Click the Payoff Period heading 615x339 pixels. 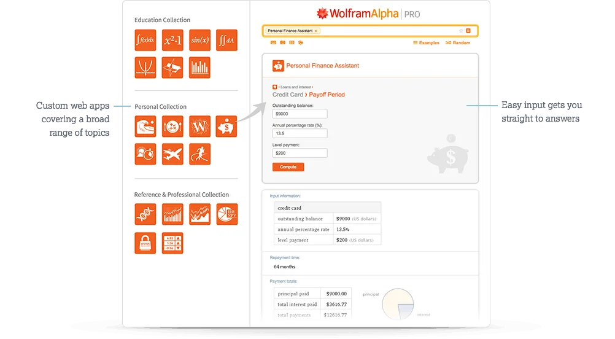327,95
